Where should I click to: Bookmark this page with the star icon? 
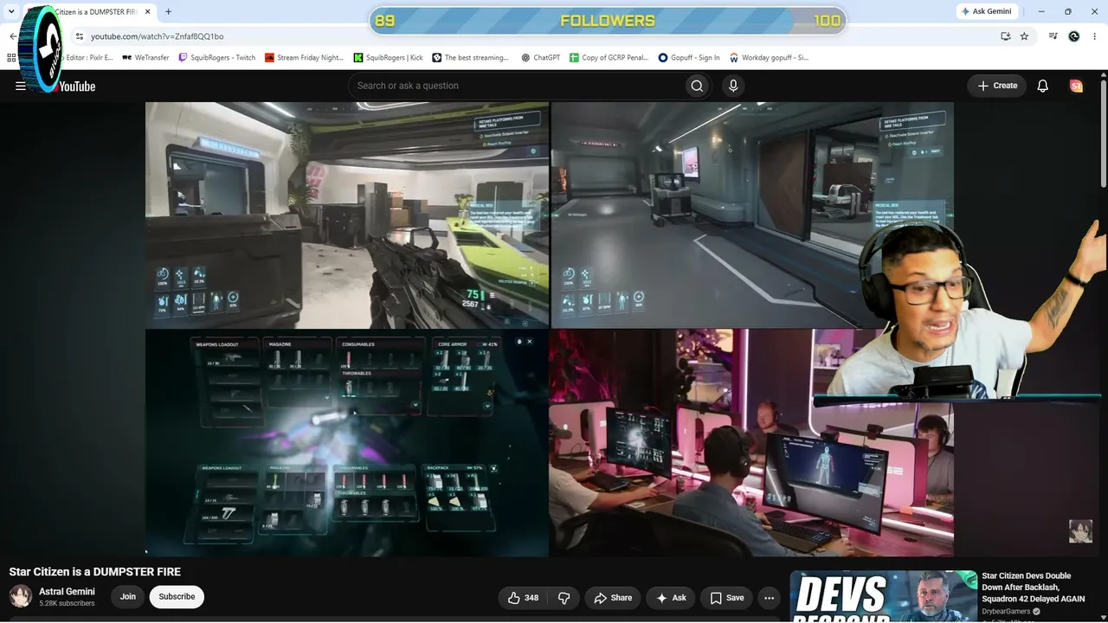point(1025,36)
